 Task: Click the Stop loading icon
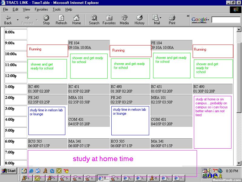(46, 20)
